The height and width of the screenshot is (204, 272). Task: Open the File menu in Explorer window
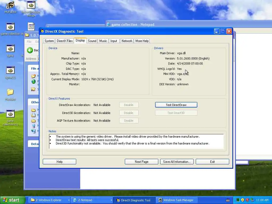pyautogui.click(x=29, y=42)
